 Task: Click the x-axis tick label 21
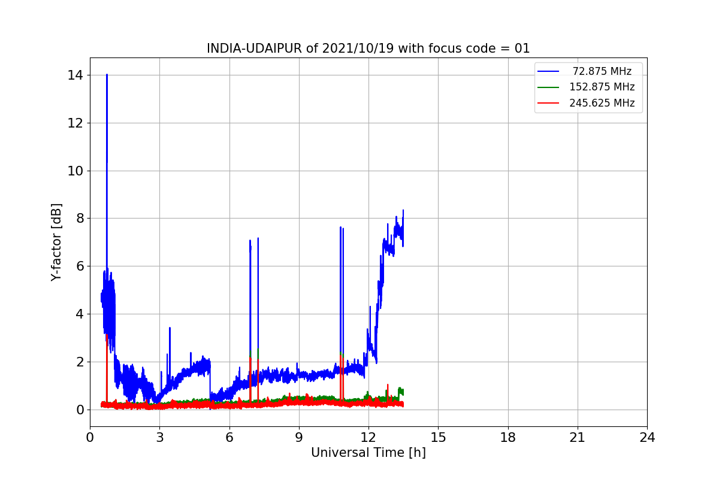click(x=578, y=438)
